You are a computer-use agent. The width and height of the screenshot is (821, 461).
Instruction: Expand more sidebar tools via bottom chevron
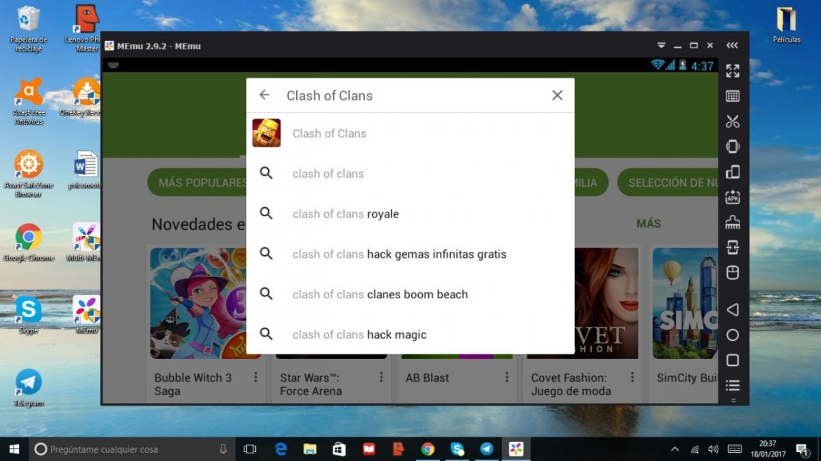(733, 400)
